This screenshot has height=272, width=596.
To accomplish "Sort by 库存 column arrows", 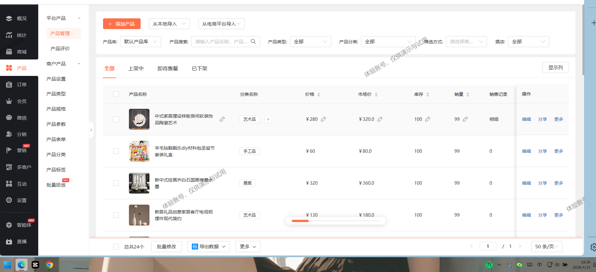I will pos(428,95).
